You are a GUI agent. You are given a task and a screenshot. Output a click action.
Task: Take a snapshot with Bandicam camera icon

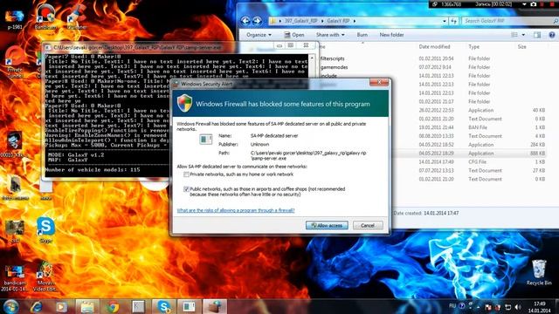pyautogui.click(x=534, y=4)
